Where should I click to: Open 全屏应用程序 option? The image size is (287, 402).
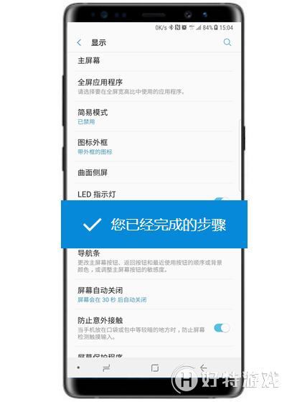click(154, 86)
